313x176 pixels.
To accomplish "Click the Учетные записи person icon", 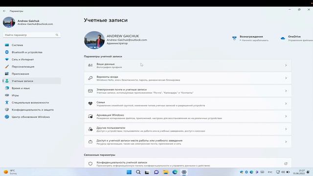I will click(x=7, y=81).
